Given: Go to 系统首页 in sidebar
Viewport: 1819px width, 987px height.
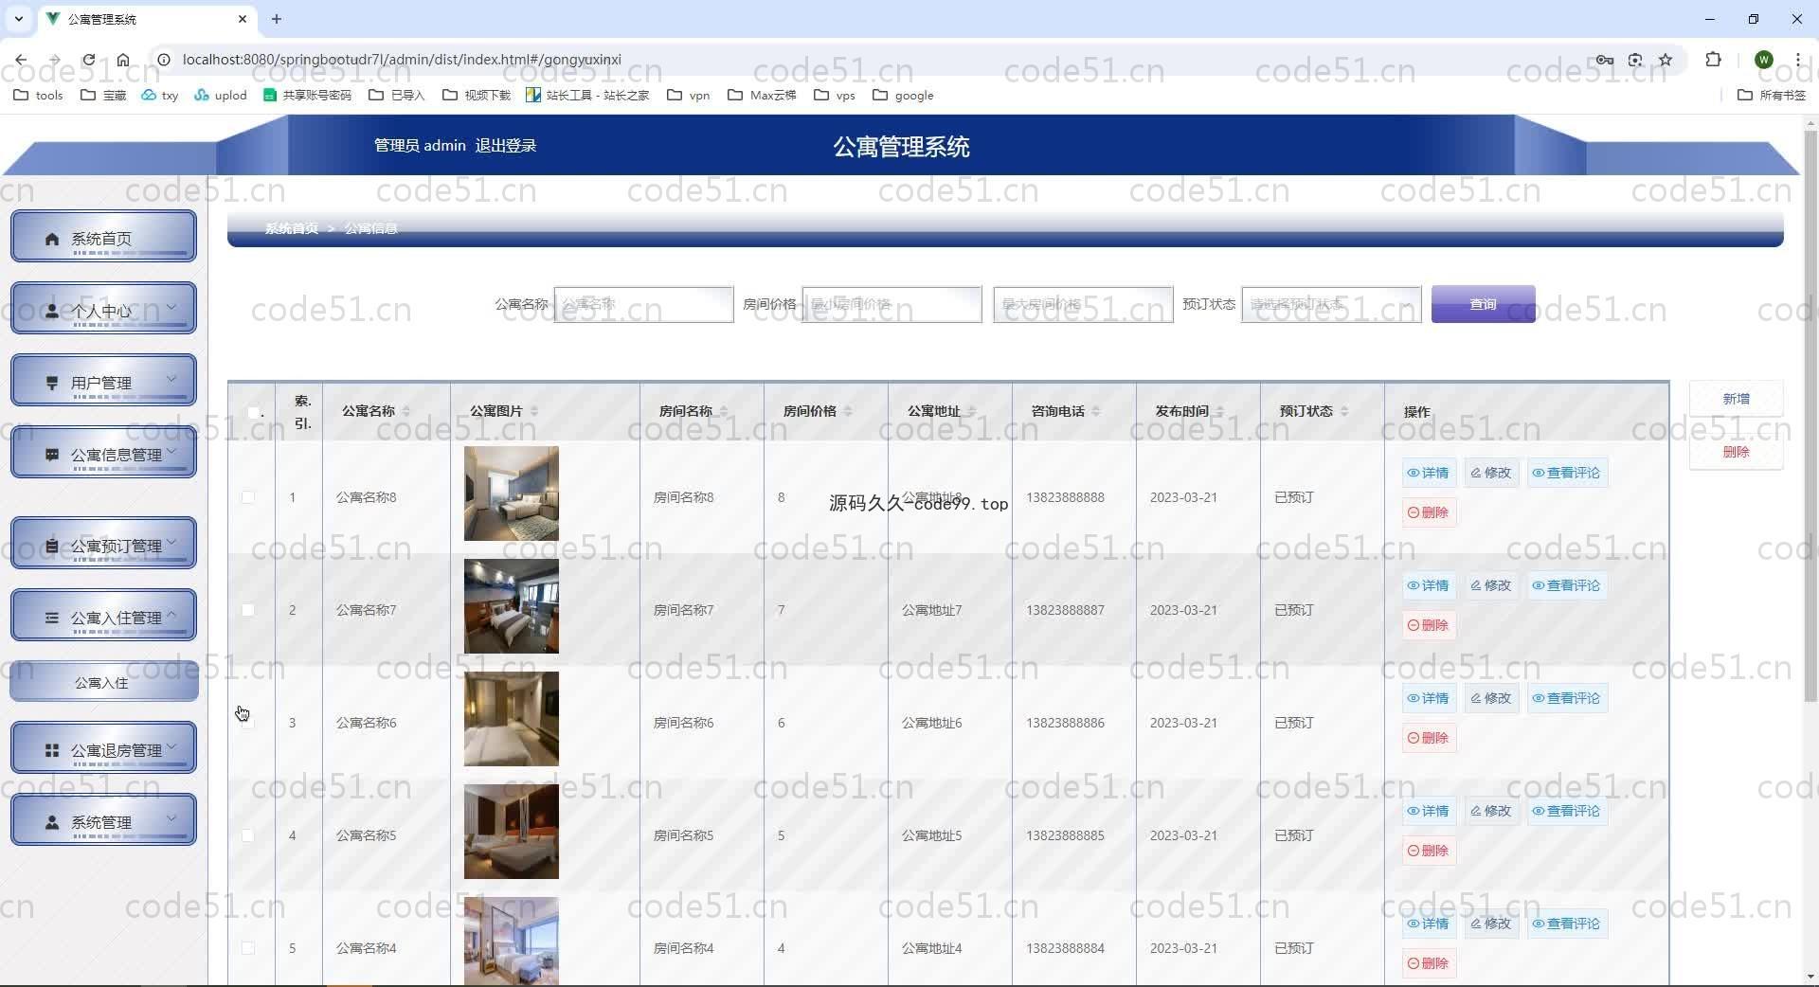Looking at the screenshot, I should (x=103, y=237).
